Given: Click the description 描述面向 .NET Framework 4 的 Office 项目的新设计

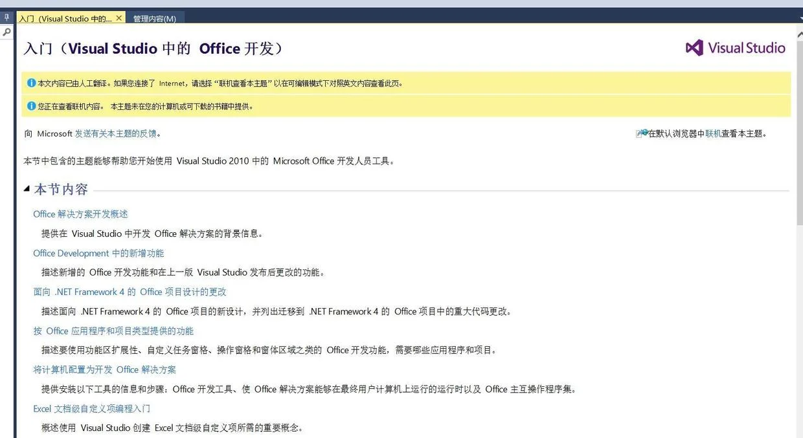Looking at the screenshot, I should tap(277, 311).
